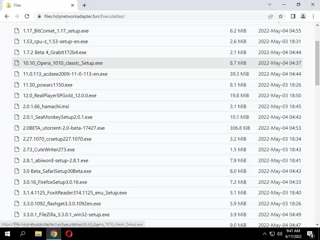Click the volume speaker tray icon
Image resolution: width=320 pixels, height=240 pixels.
coord(280,234)
